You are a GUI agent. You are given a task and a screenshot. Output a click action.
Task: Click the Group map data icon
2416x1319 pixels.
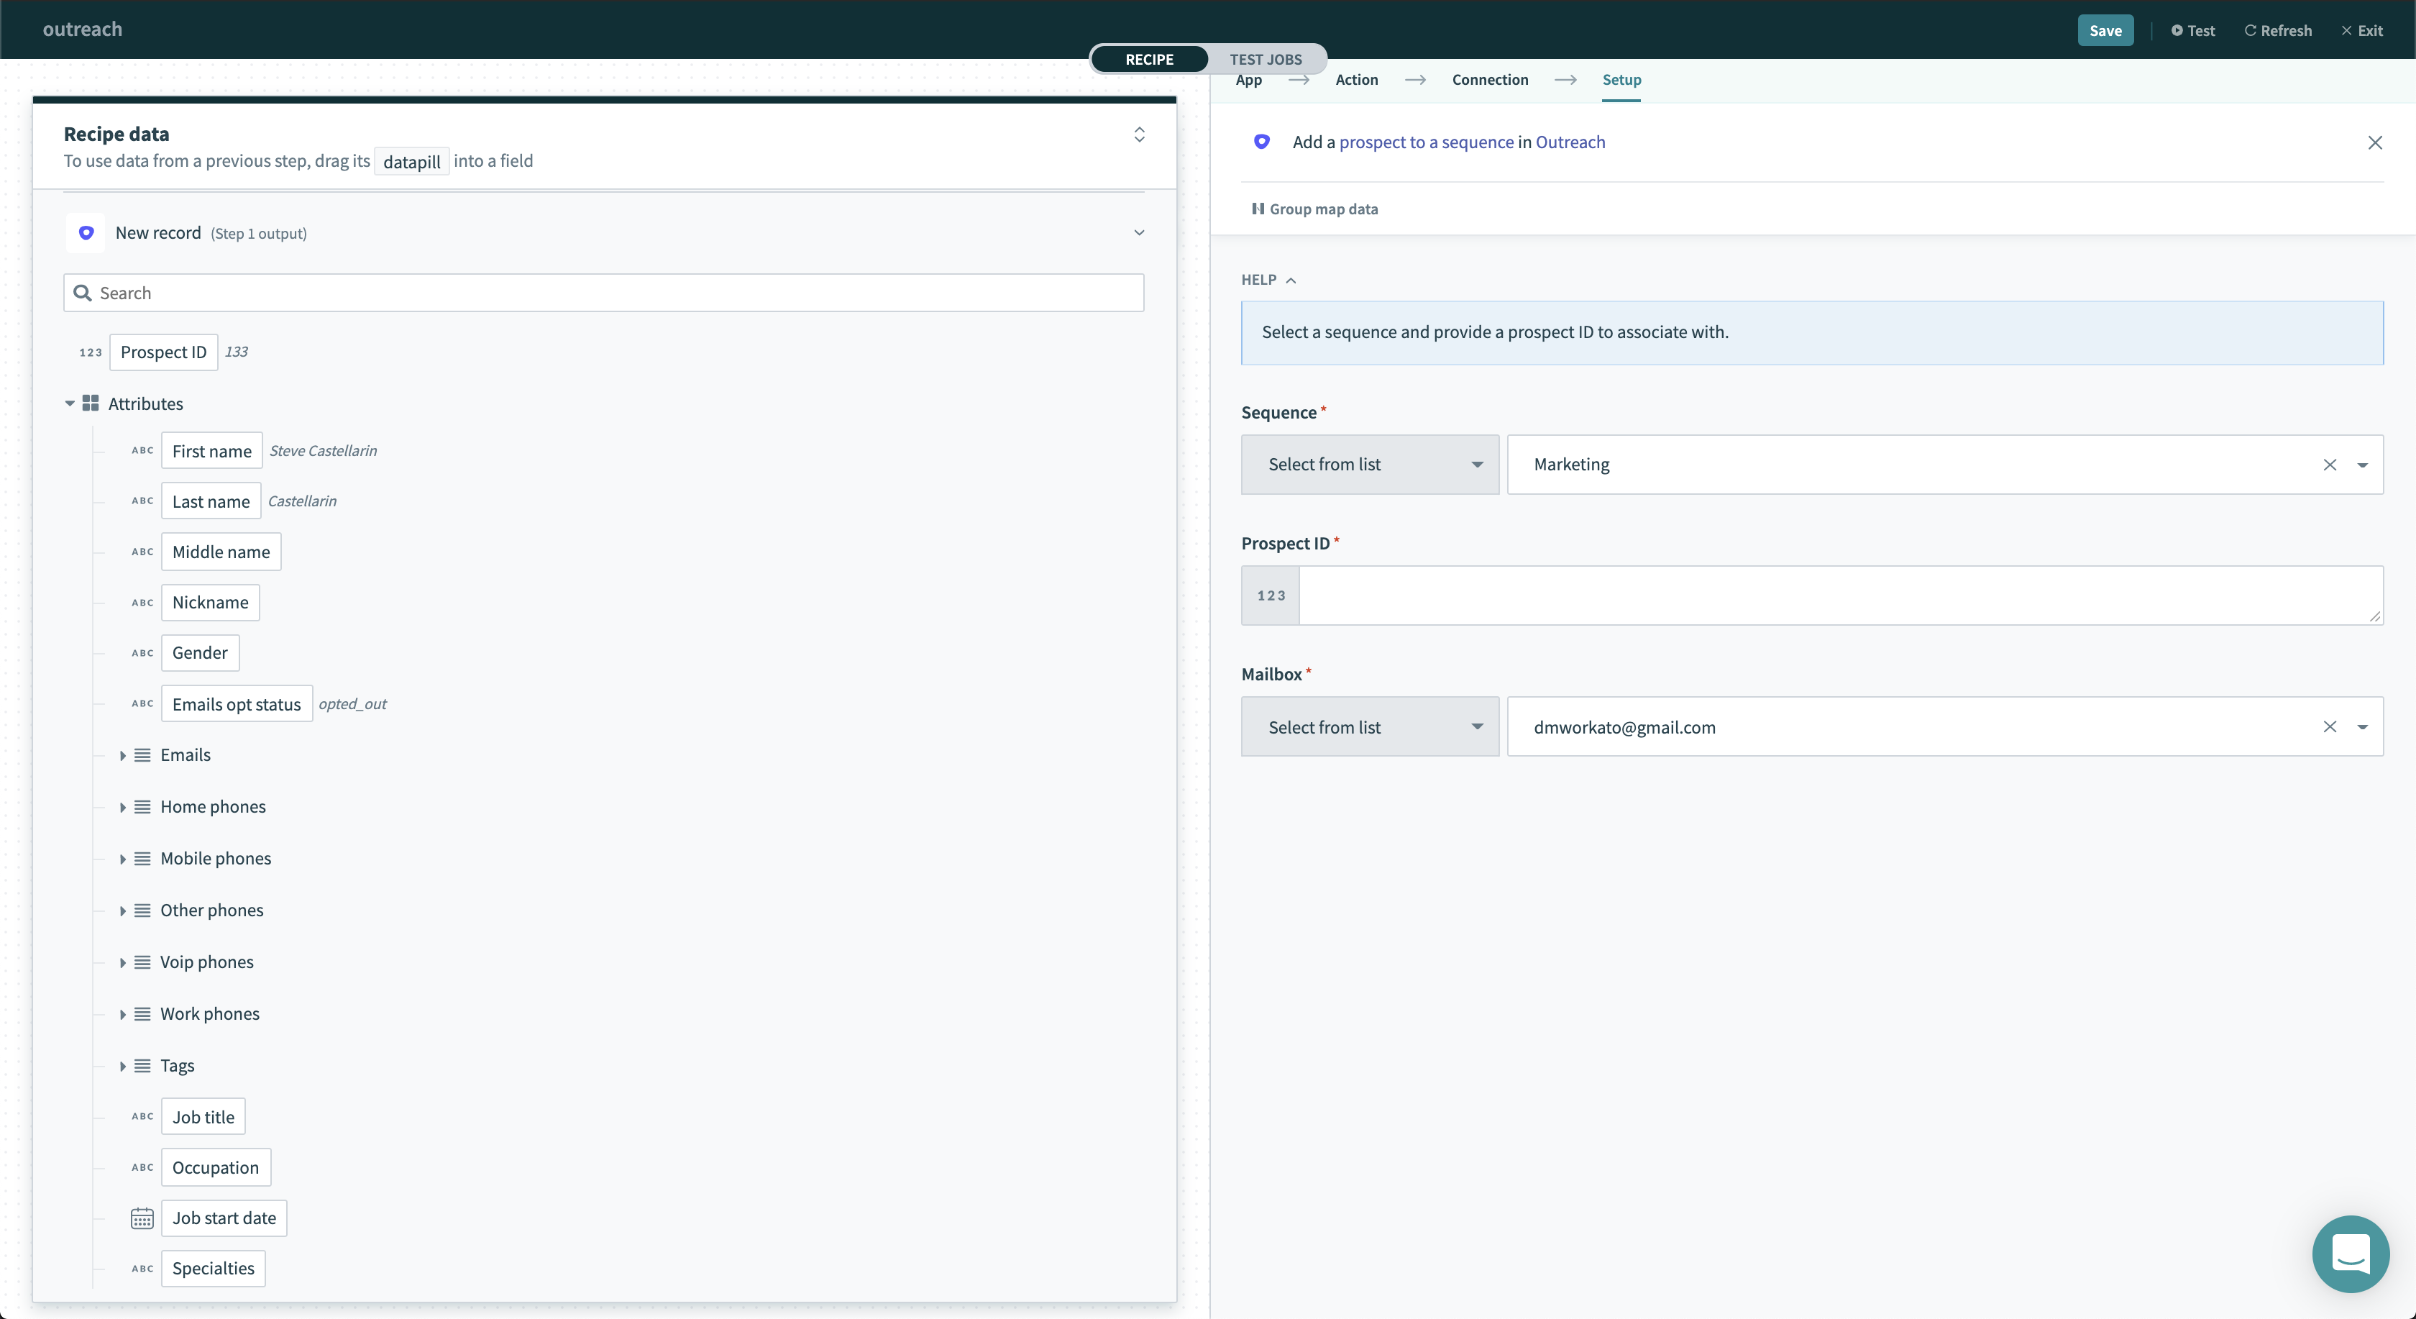(1258, 208)
